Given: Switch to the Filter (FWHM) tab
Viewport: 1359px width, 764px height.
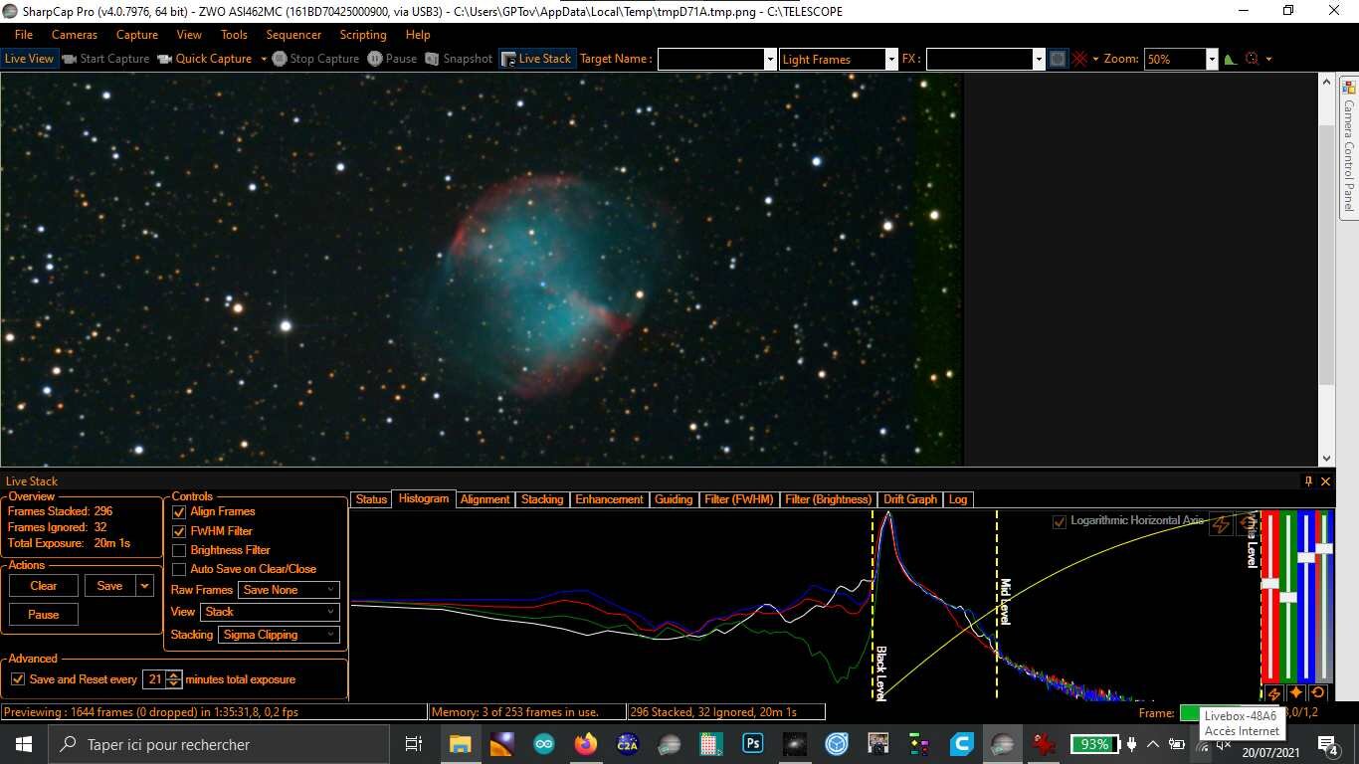Looking at the screenshot, I should tap(739, 499).
